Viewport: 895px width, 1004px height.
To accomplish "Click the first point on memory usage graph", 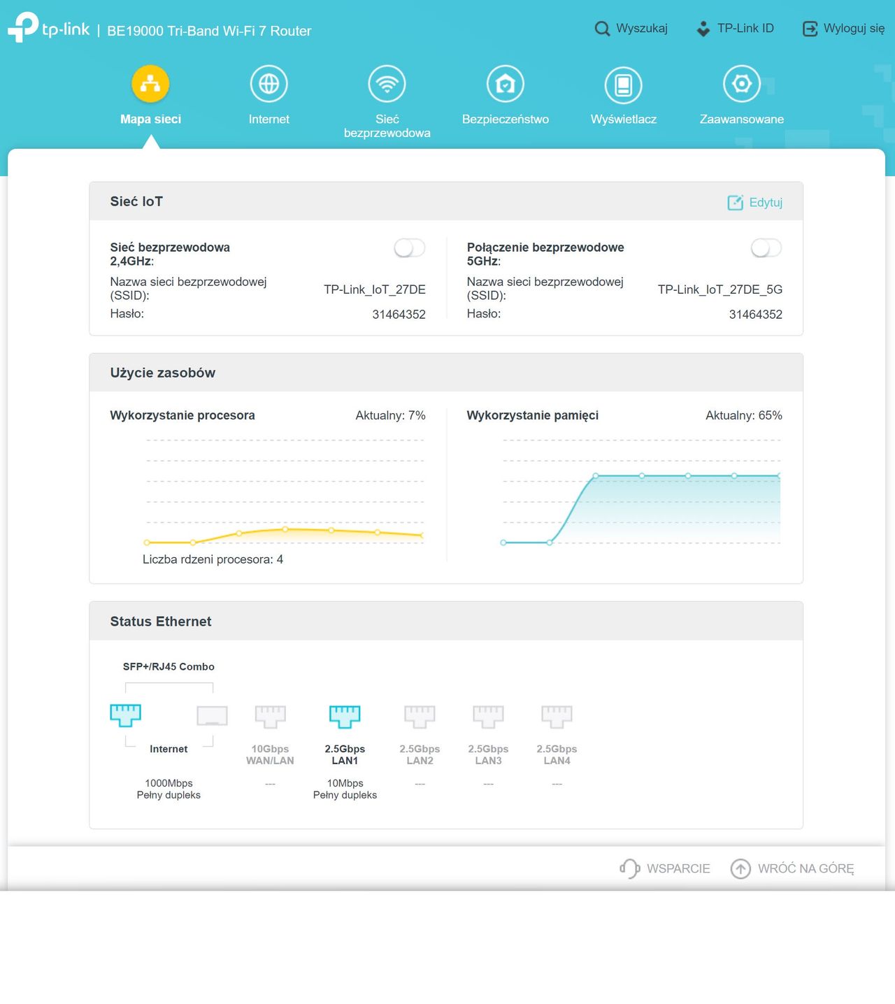I will coord(503,543).
